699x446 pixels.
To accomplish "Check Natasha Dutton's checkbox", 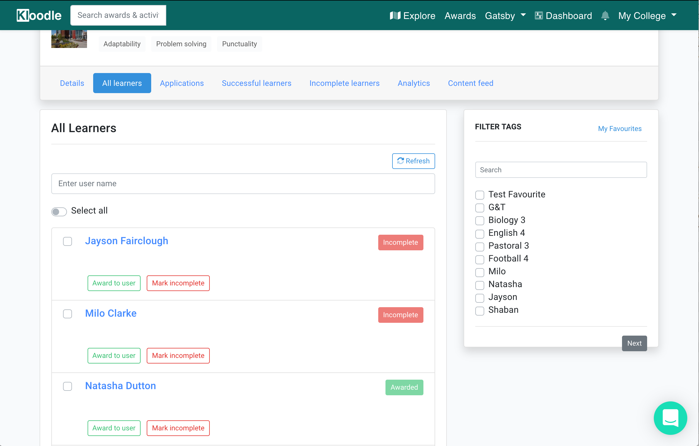I will [x=67, y=386].
